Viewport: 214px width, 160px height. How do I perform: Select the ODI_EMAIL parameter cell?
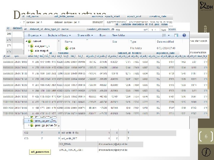tap(65, 144)
